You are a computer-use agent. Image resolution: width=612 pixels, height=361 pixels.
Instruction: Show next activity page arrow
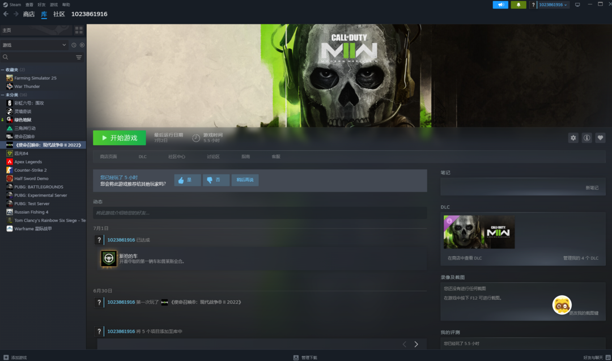click(416, 344)
